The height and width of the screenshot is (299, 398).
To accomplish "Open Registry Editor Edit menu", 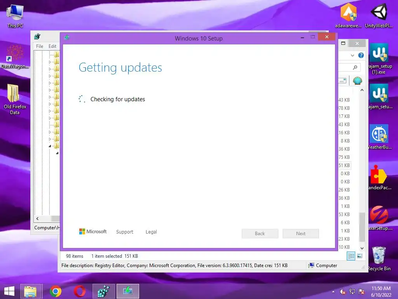I will (x=52, y=46).
